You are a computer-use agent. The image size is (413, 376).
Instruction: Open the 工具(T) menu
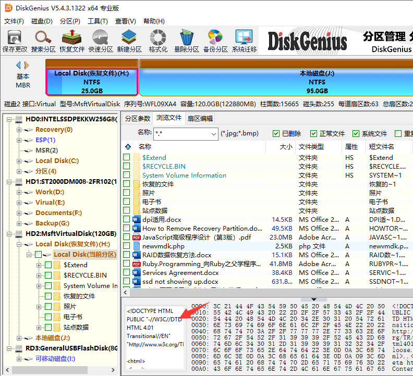(x=98, y=21)
